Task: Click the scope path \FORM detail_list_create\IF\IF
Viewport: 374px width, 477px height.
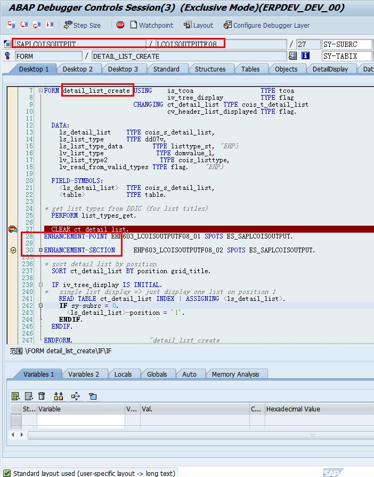Action: pyautogui.click(x=68, y=351)
